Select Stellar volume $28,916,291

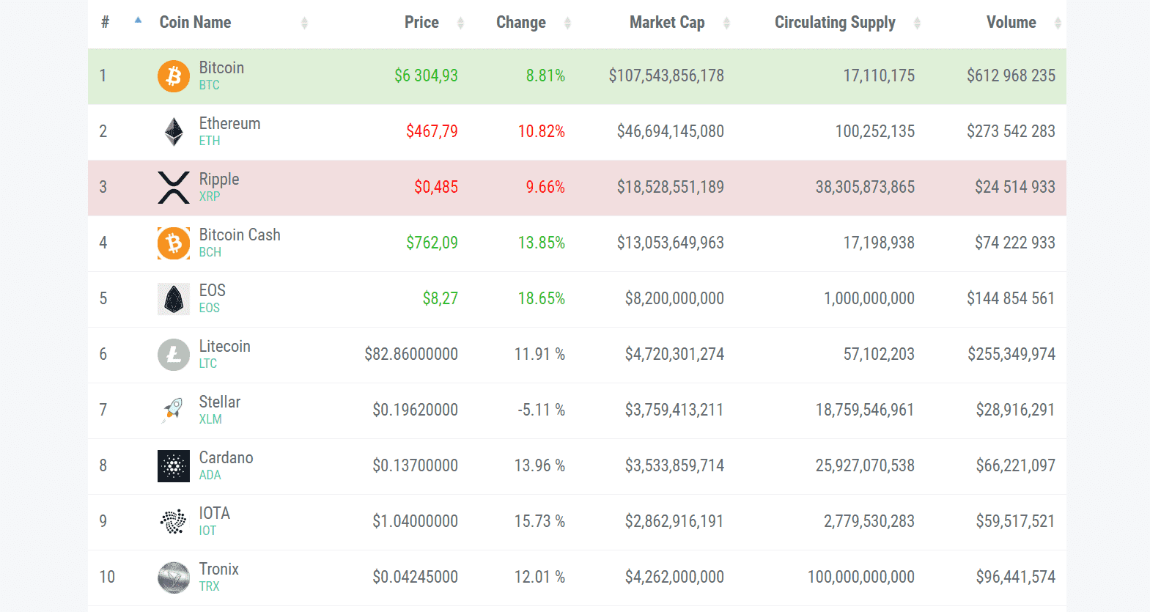pos(1016,410)
